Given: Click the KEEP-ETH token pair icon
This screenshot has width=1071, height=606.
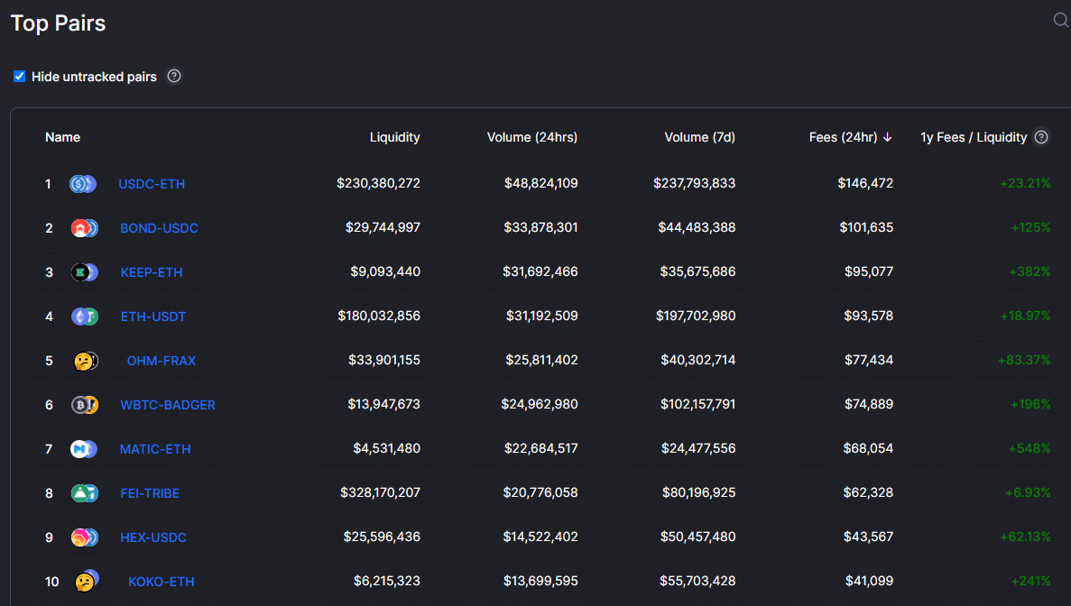Looking at the screenshot, I should (85, 272).
